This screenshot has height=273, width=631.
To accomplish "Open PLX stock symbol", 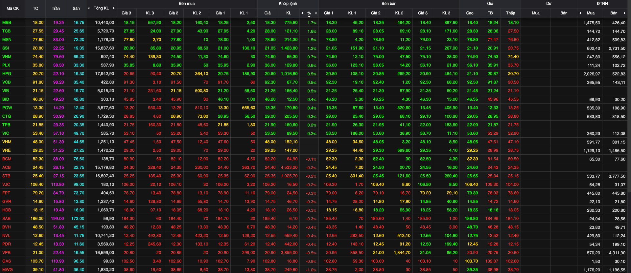I will pyautogui.click(x=6, y=65).
